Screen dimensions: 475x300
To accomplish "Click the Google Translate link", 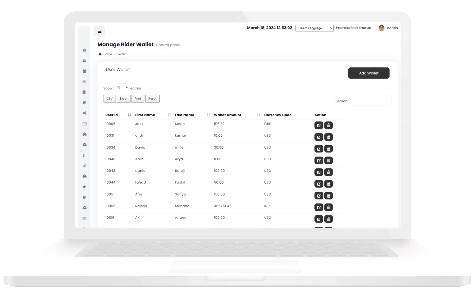I will pyautogui.click(x=361, y=28).
